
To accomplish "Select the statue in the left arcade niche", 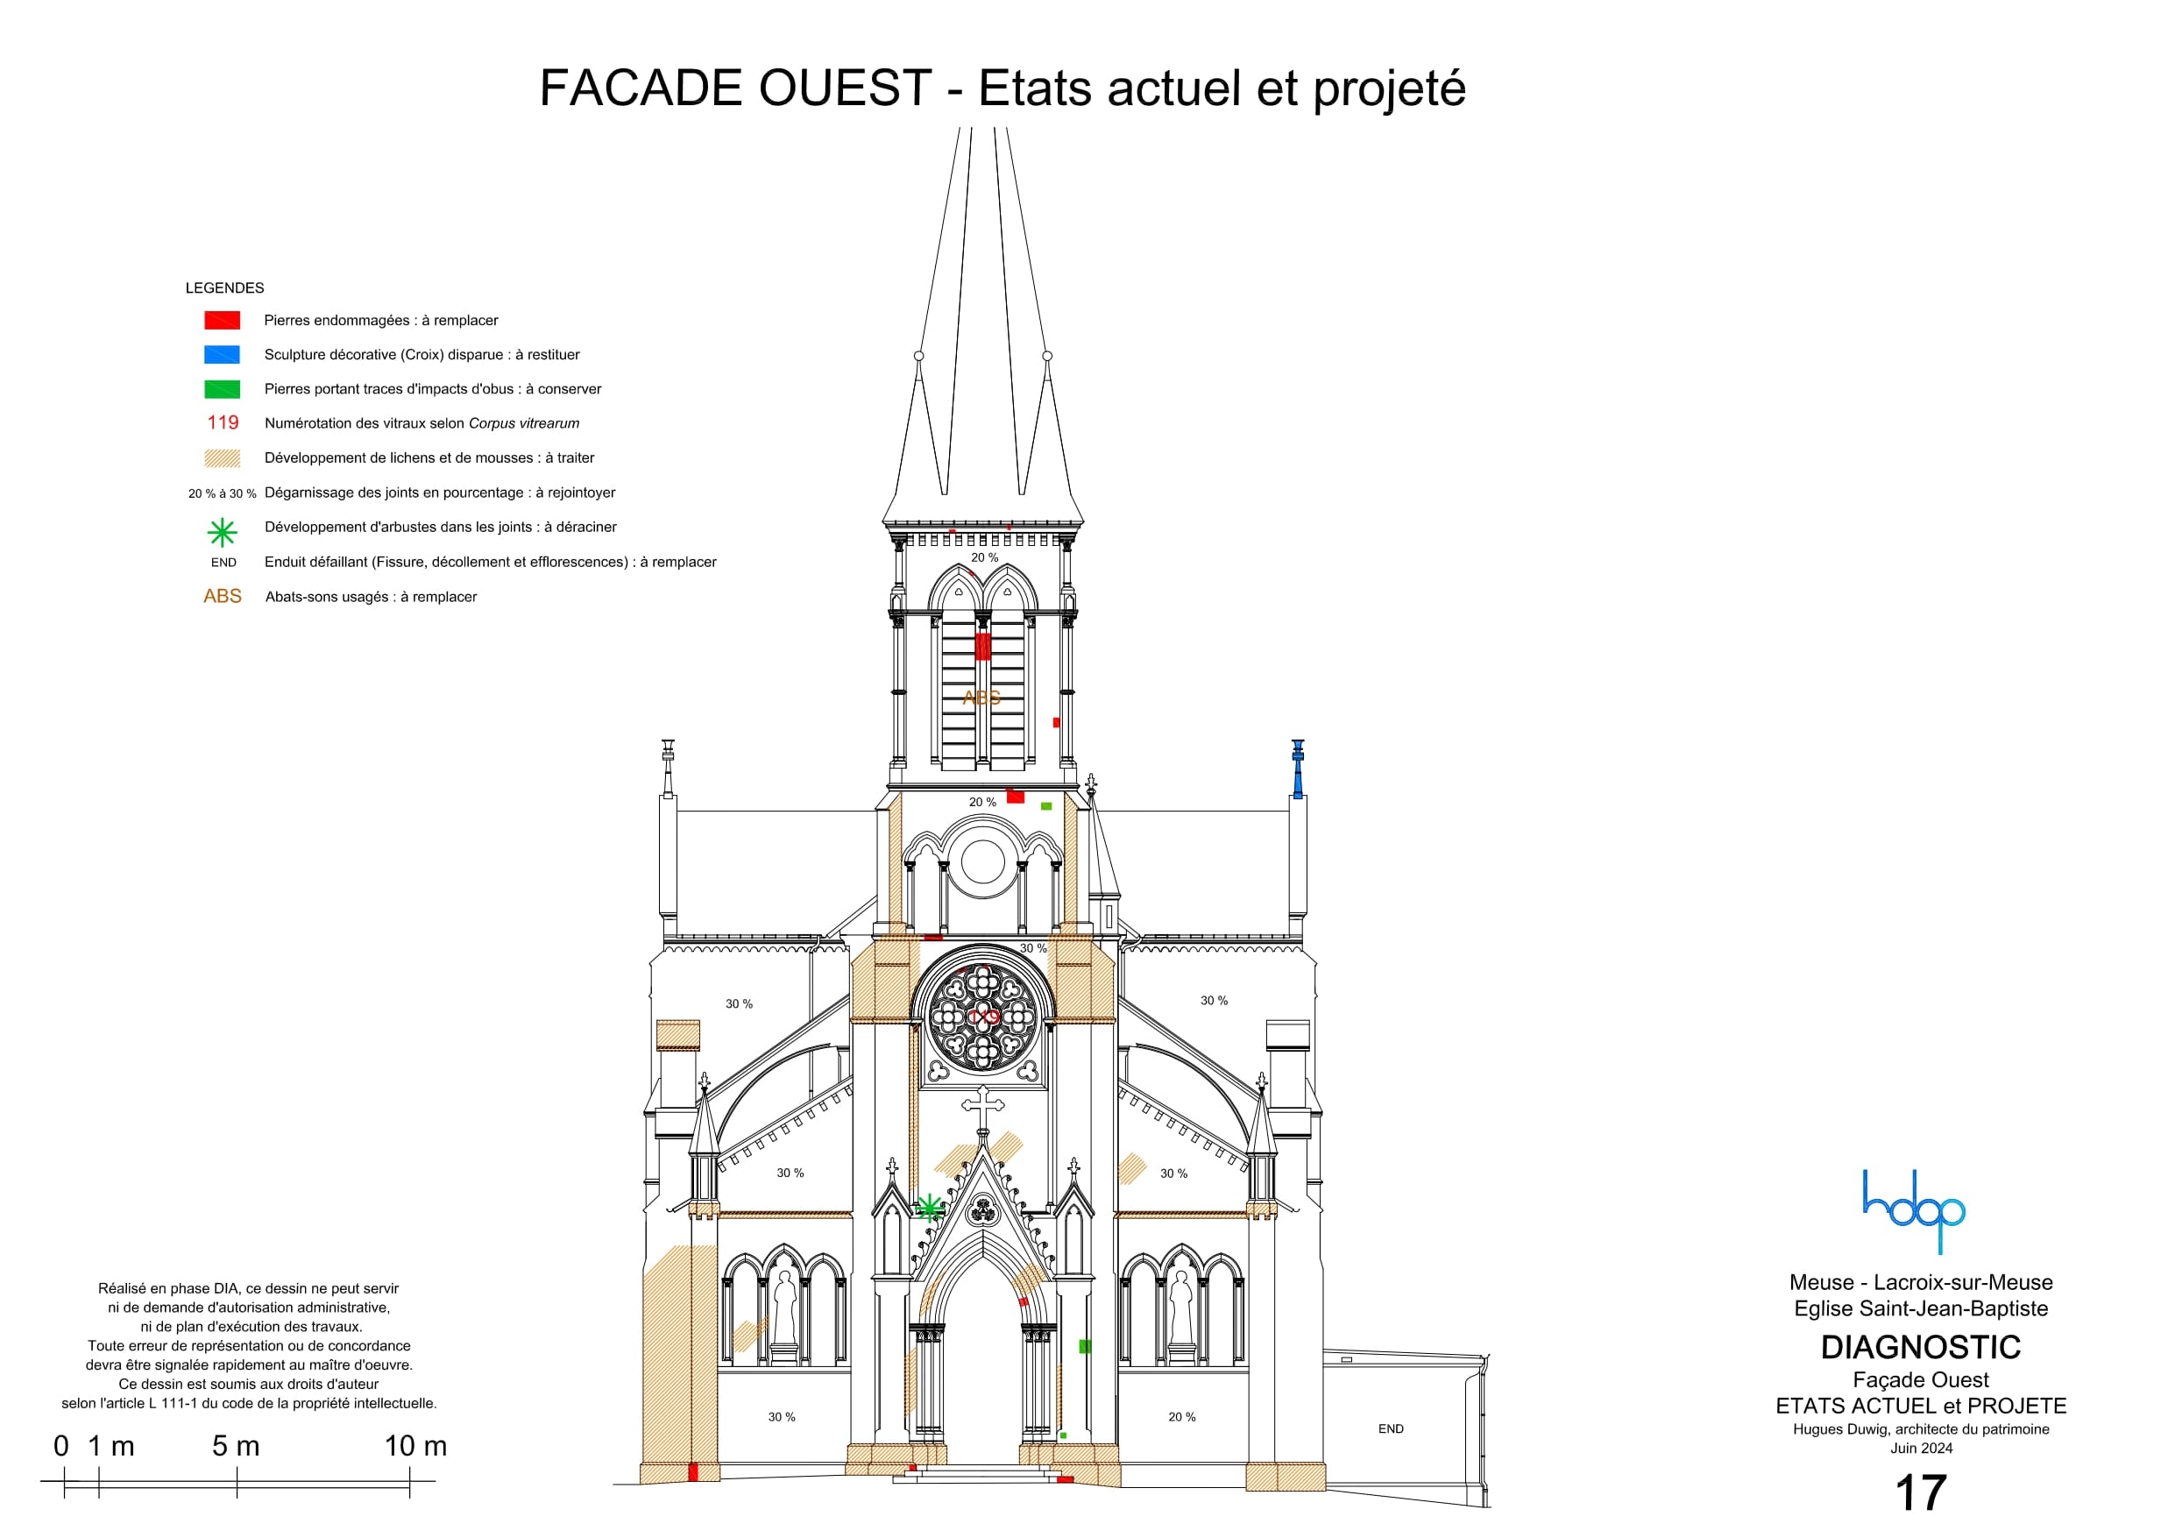I will pos(784,1308).
